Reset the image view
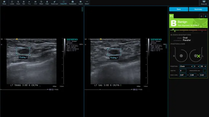 [41, 2]
